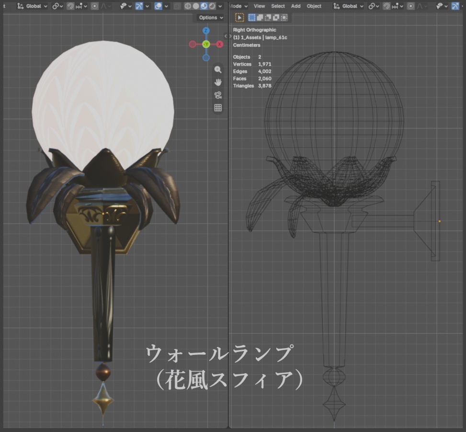Viewport: 466px width, 432px height.
Task: Open the Select menu
Action: click(x=278, y=6)
